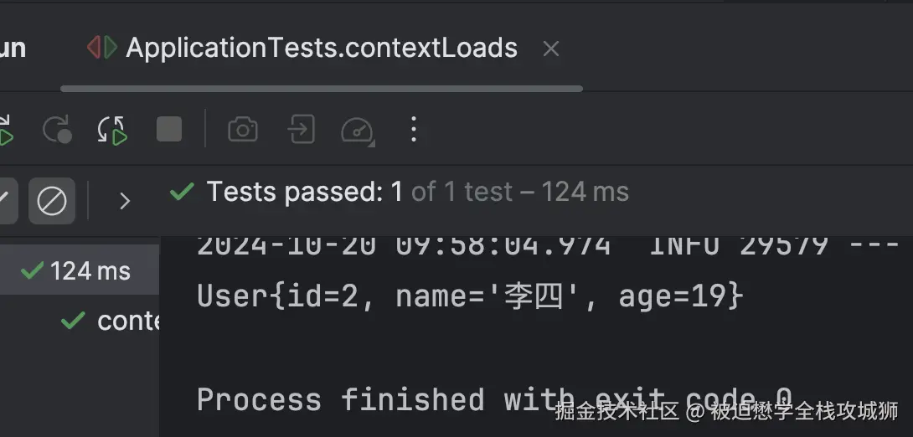Screen dimensions: 913x437
Task: Switch to the Run panel tab
Action: (12, 48)
